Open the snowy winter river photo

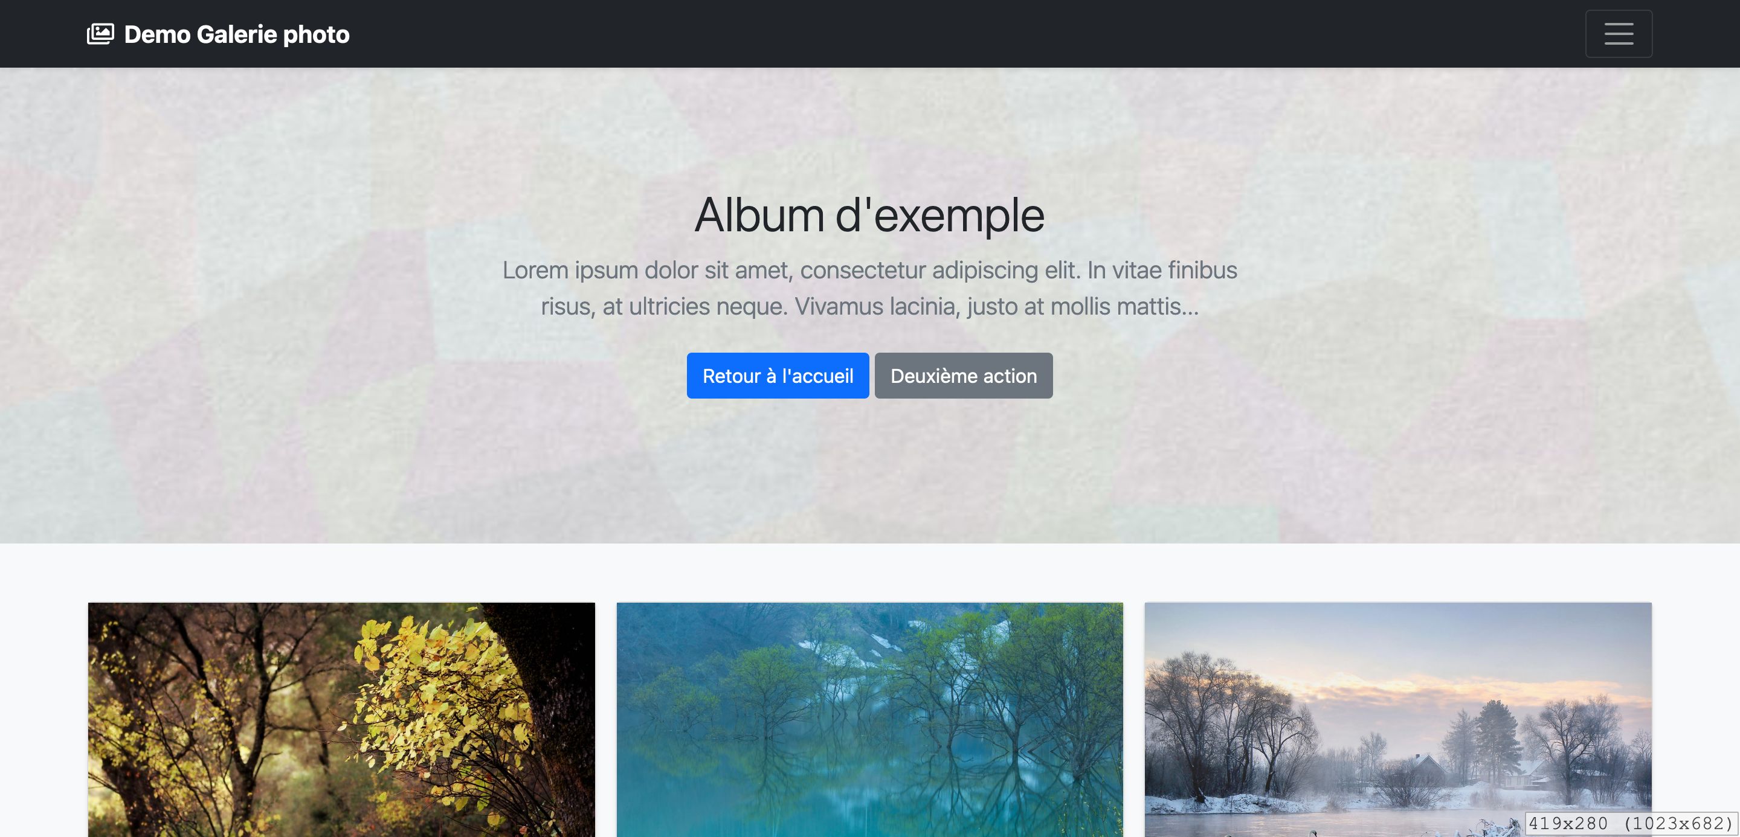click(1397, 720)
